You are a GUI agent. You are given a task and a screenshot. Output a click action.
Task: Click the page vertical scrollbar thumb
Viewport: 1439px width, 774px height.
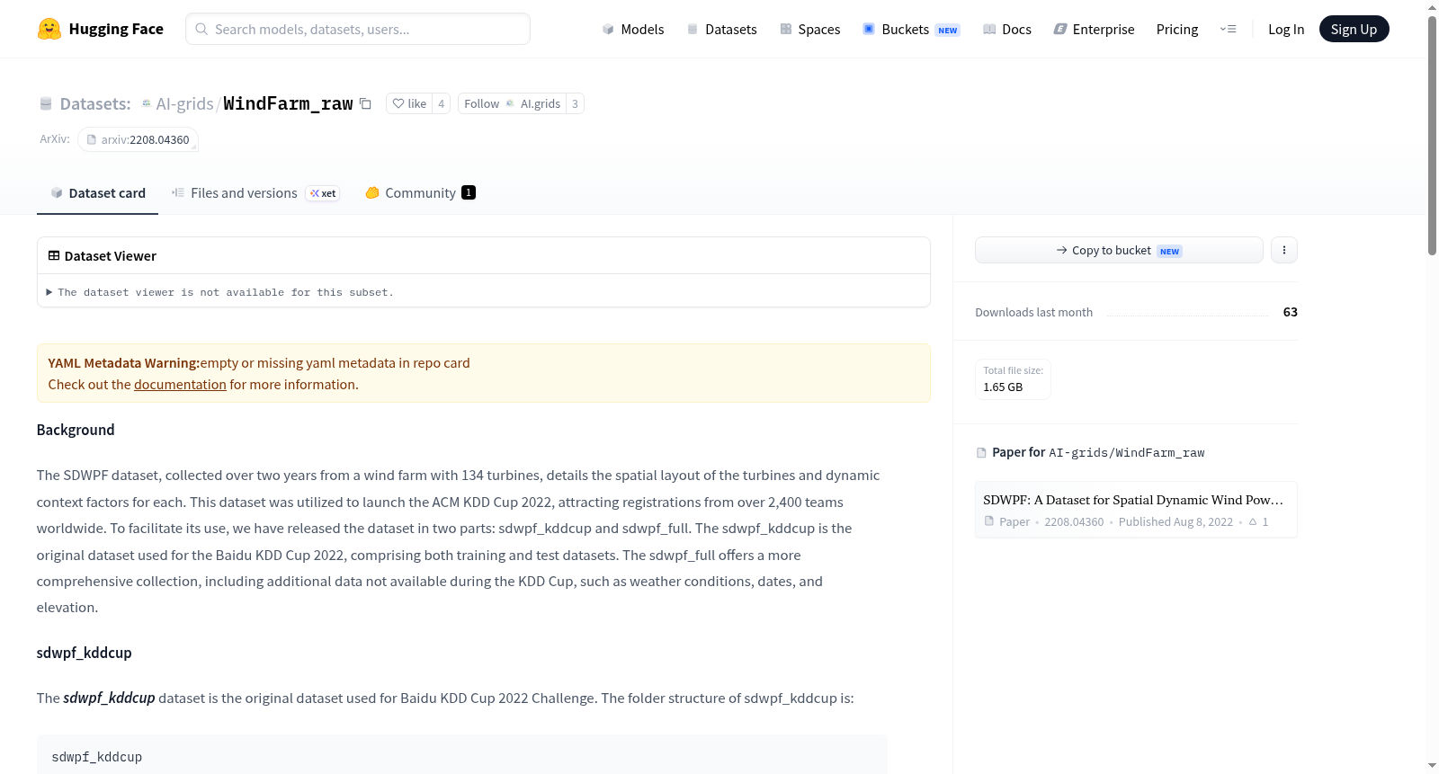click(1432, 135)
